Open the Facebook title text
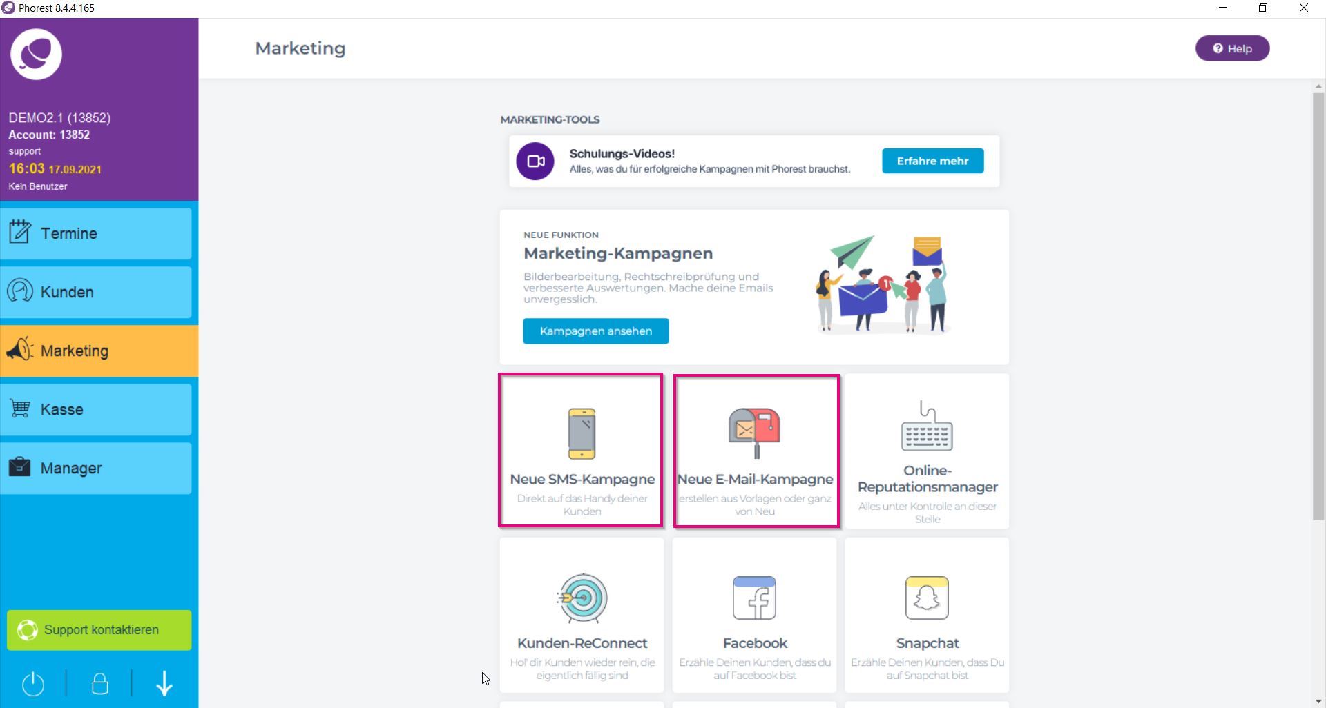Screen dimensions: 1326x708 pyautogui.click(x=755, y=643)
